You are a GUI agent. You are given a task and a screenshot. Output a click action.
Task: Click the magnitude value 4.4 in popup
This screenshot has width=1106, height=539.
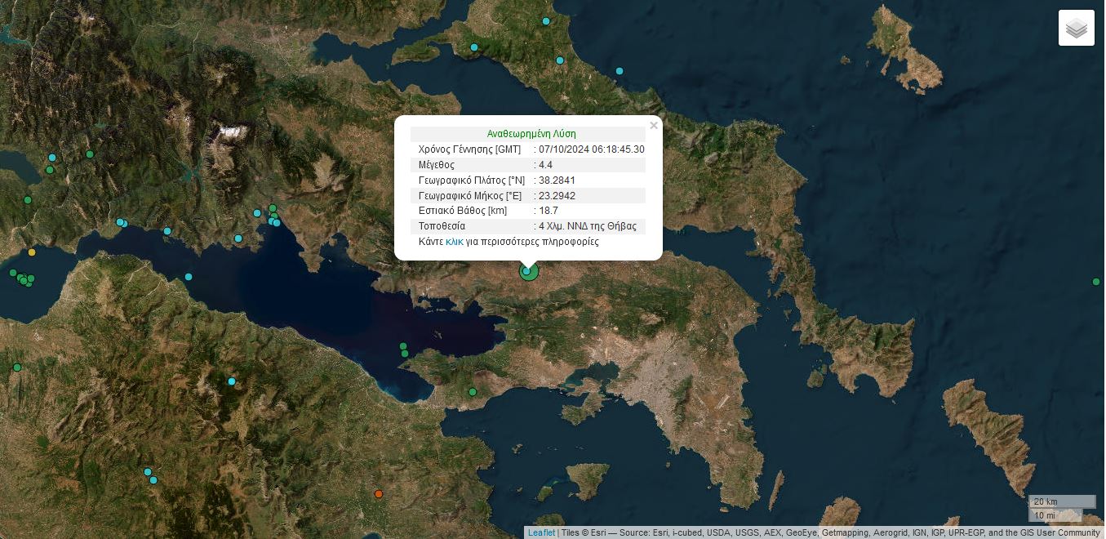(545, 165)
